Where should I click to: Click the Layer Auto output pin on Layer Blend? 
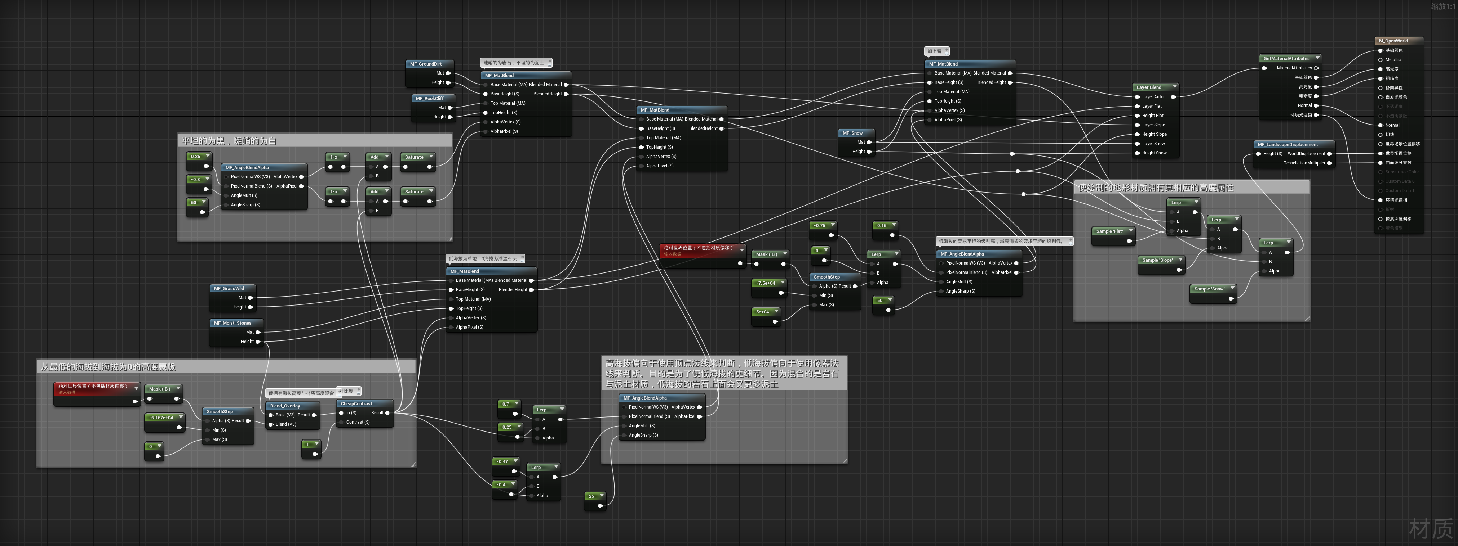1173,97
